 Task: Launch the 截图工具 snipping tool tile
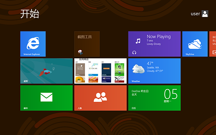pyautogui.click(x=87, y=44)
